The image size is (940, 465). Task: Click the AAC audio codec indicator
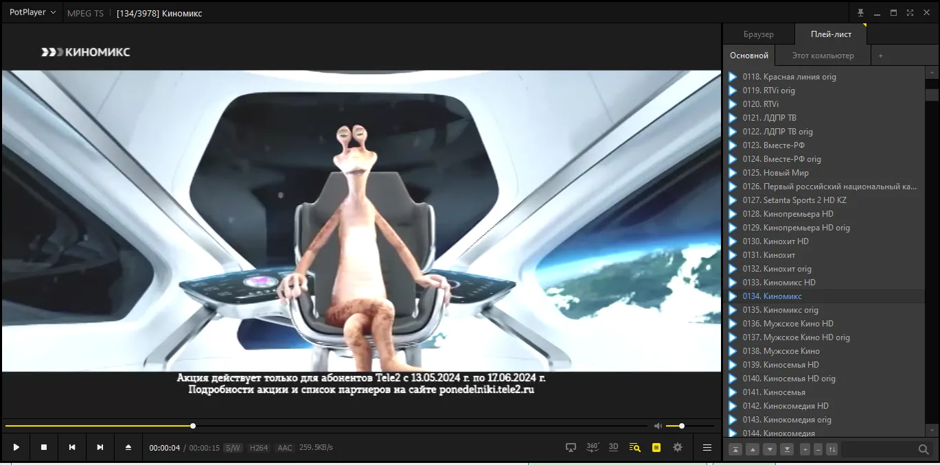pos(285,448)
